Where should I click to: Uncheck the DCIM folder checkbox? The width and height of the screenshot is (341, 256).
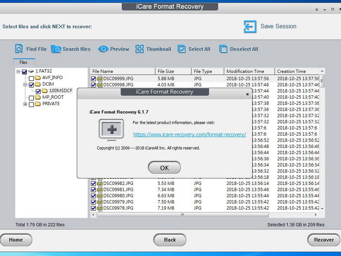31,85
